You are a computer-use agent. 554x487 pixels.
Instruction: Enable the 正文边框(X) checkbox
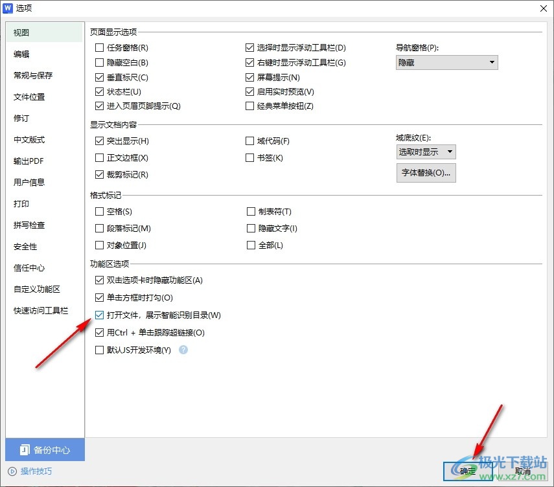point(100,157)
